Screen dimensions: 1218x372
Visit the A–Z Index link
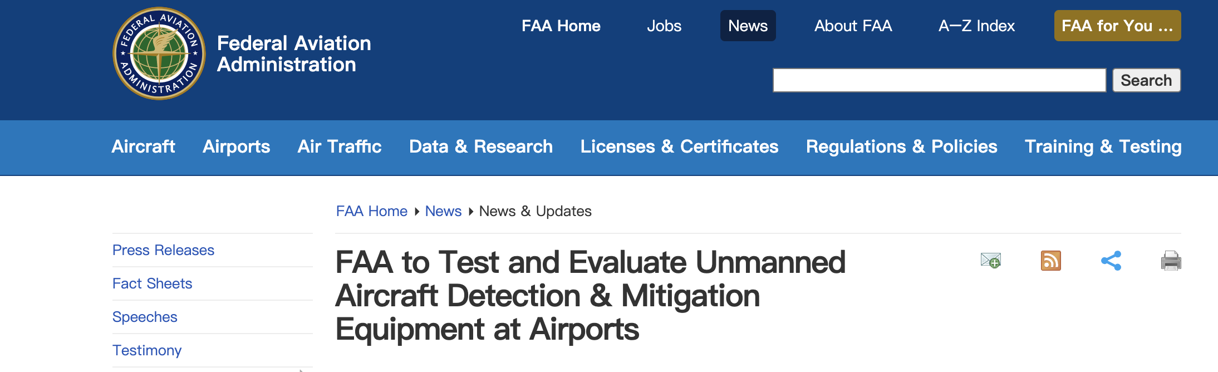point(976,26)
